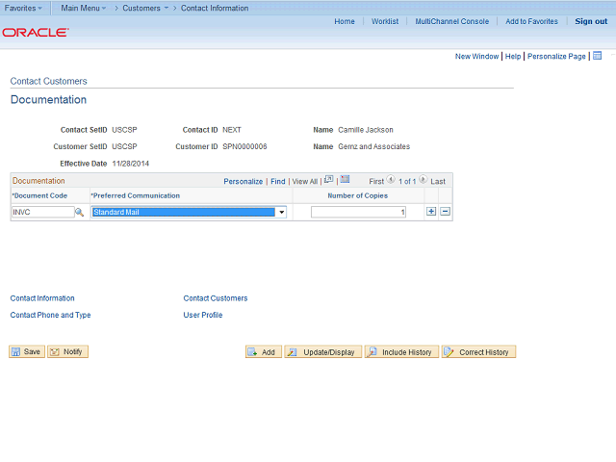The height and width of the screenshot is (462, 616).
Task: Click Personalize in the Documentation grid
Action: click(x=244, y=181)
